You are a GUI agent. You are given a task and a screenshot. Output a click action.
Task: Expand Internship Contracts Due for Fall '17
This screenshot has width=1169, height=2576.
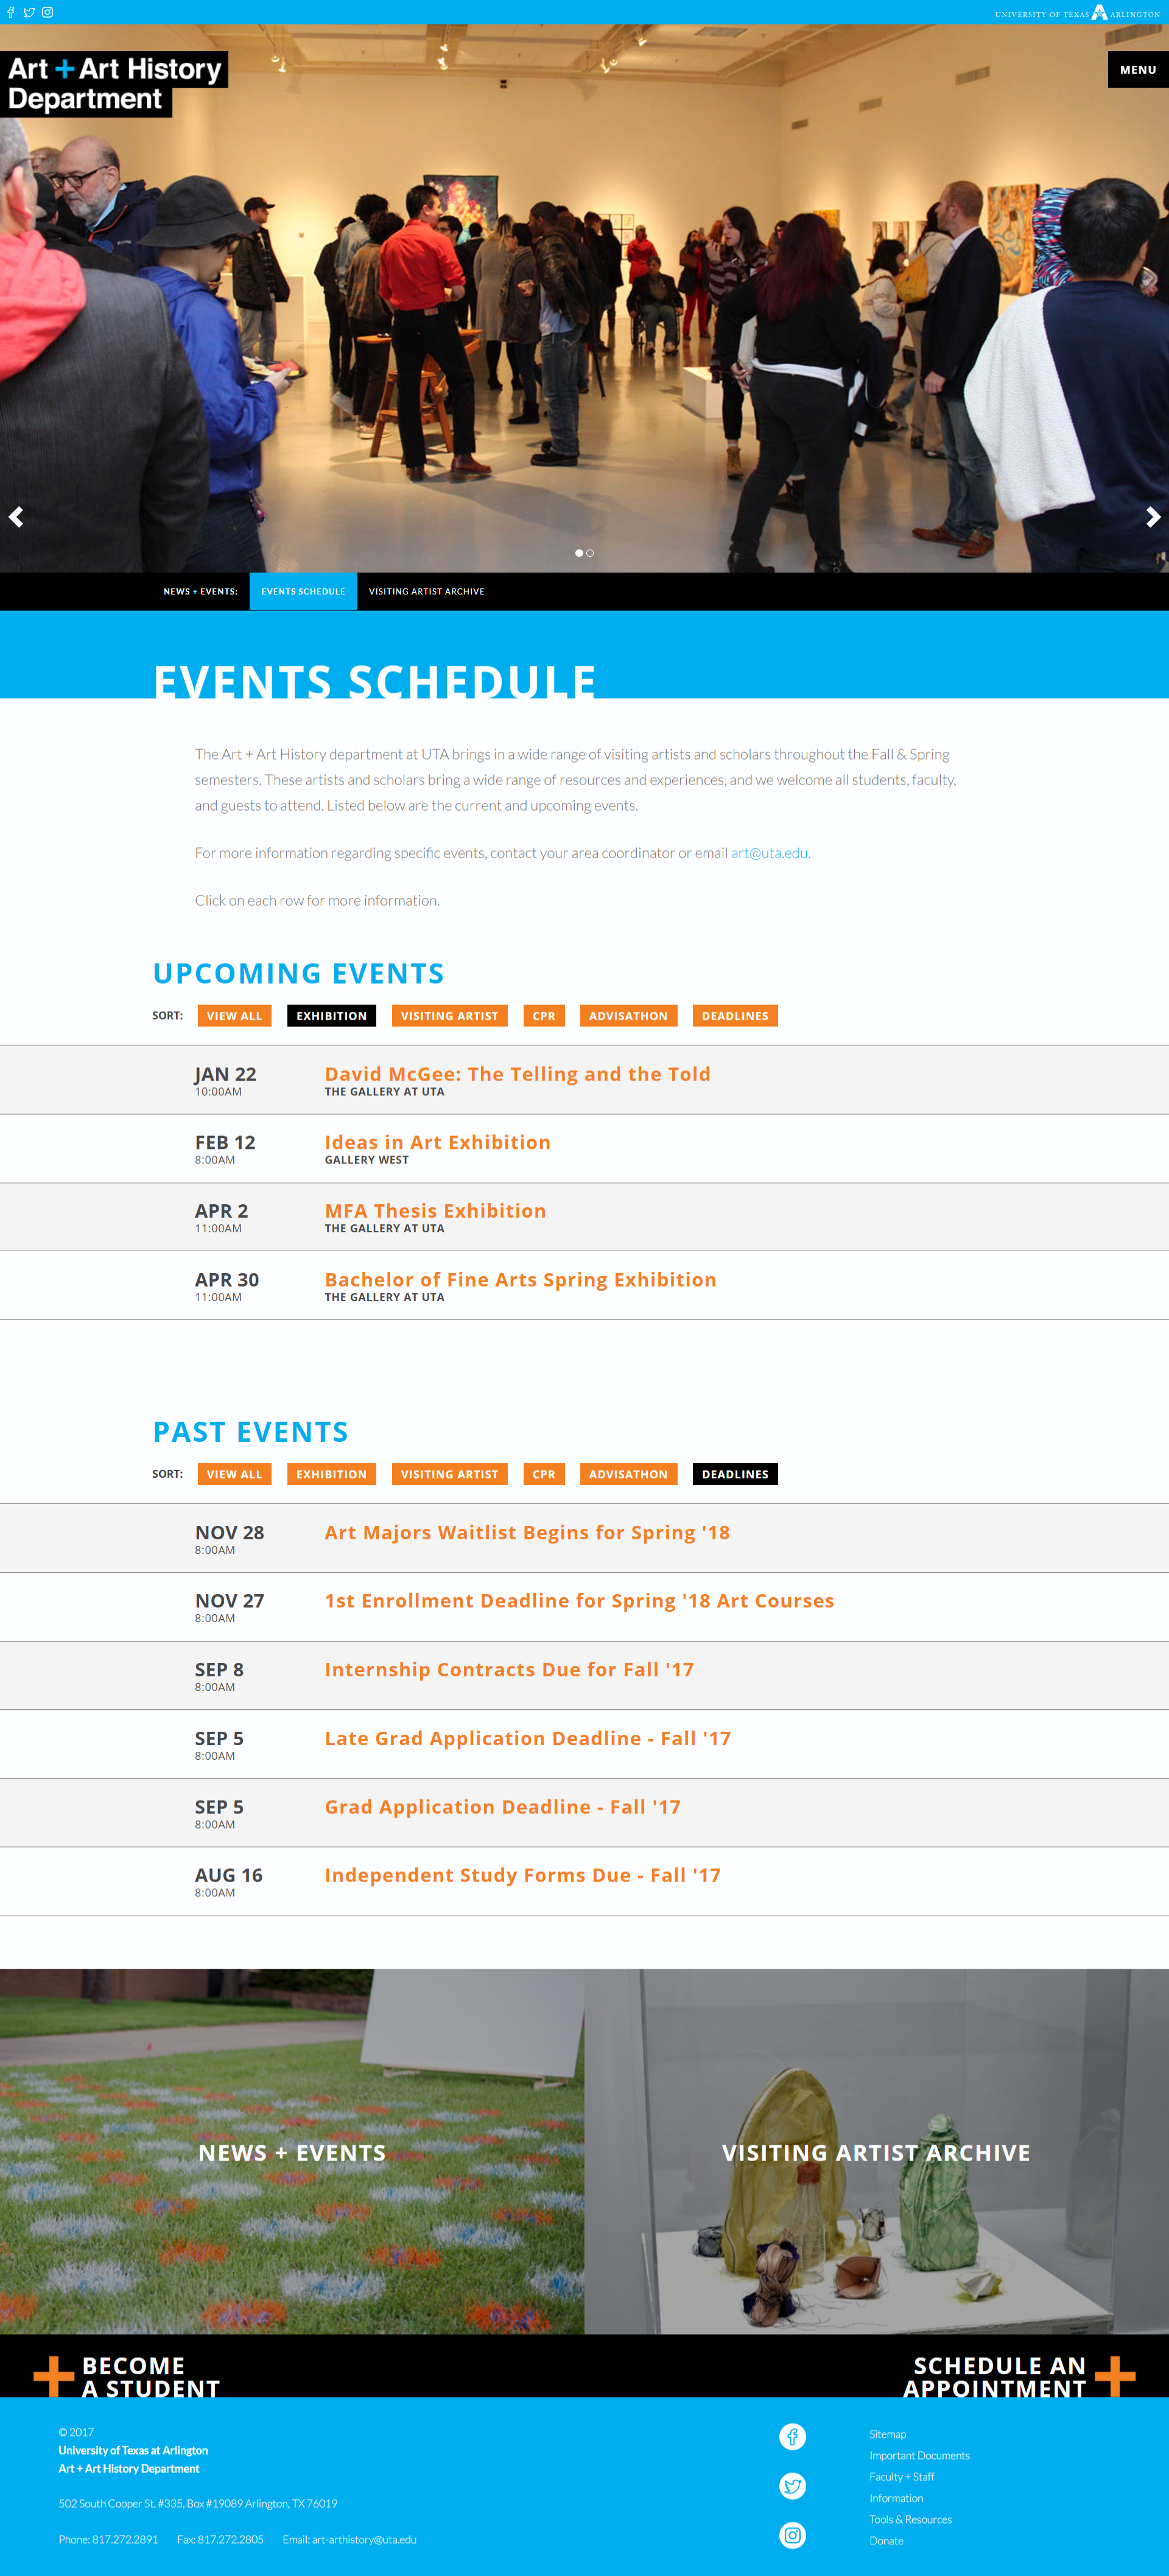[508, 1669]
